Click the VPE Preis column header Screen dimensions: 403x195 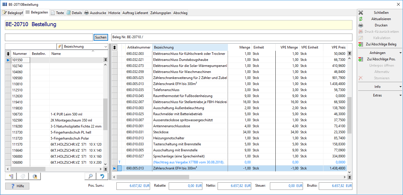point(335,47)
